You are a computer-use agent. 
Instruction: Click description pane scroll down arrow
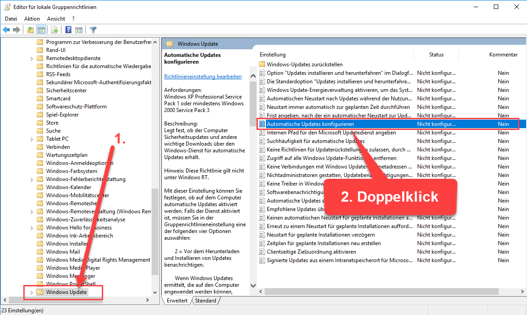tap(253, 285)
